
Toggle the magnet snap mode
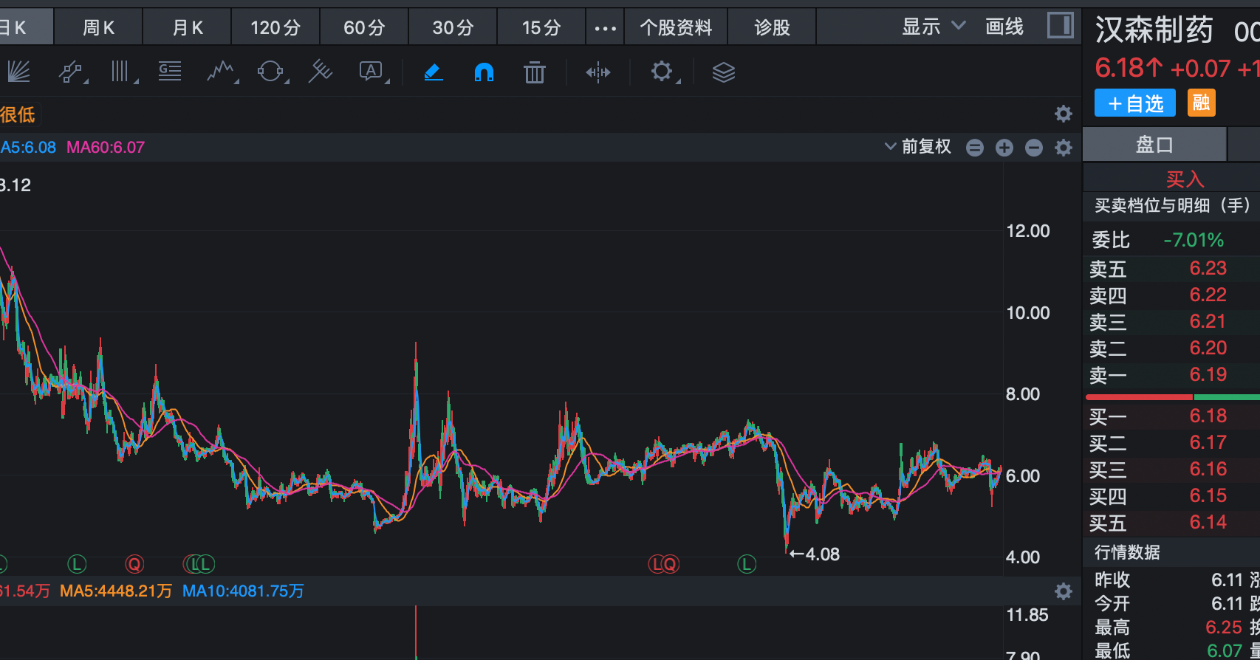(484, 72)
